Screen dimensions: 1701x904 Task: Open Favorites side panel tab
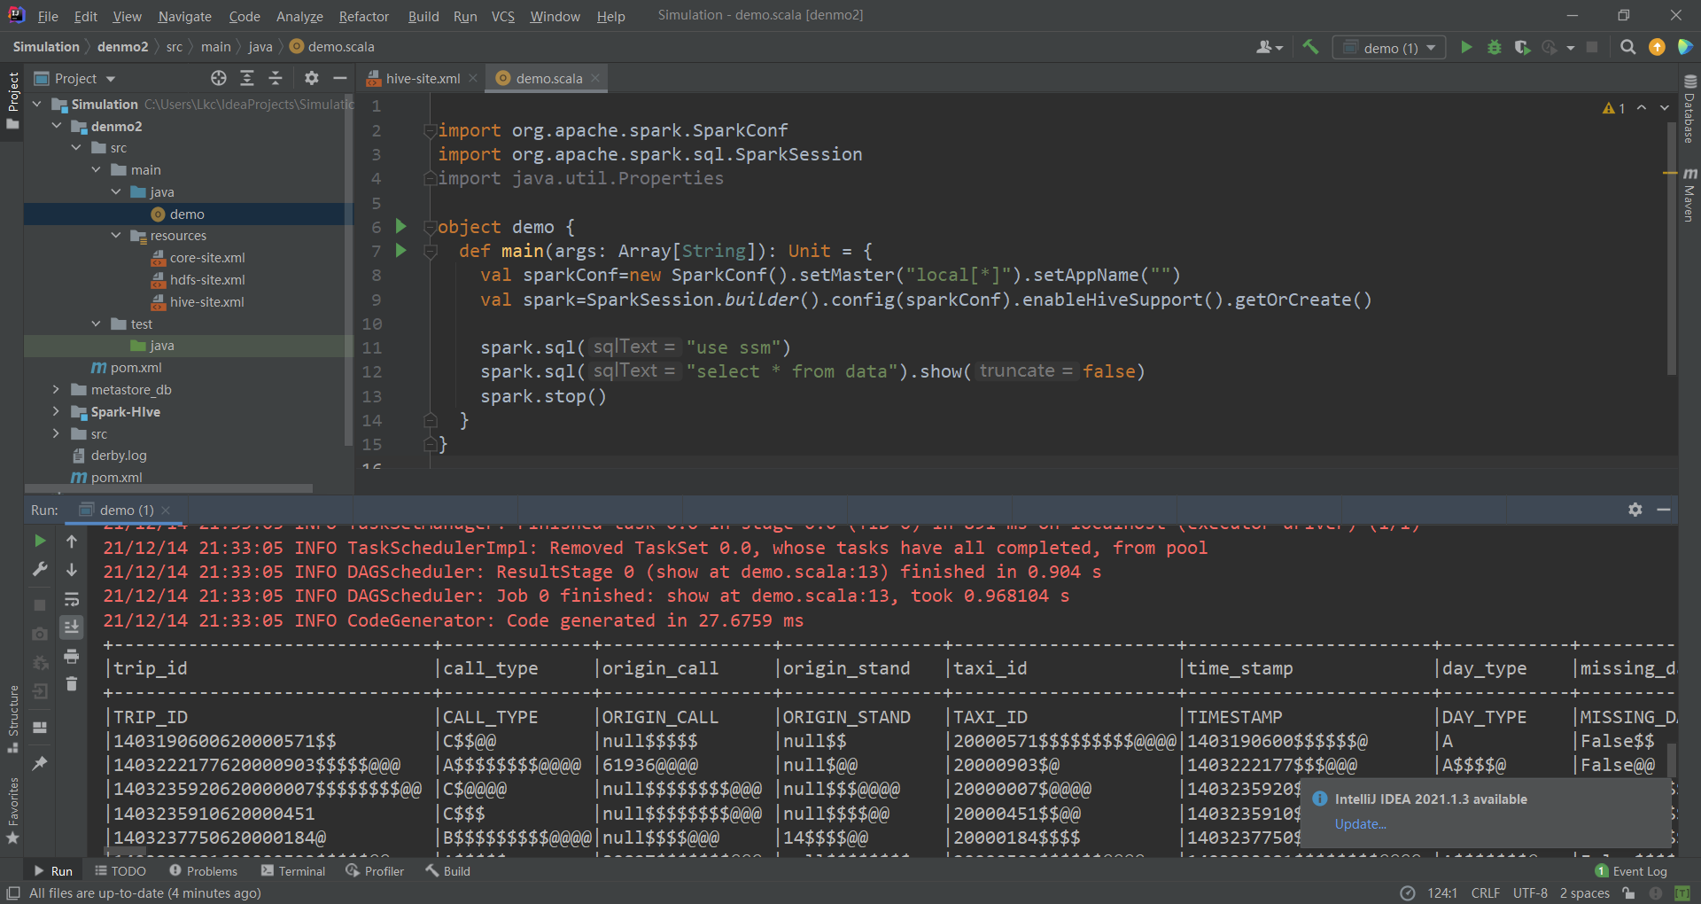coord(13,811)
